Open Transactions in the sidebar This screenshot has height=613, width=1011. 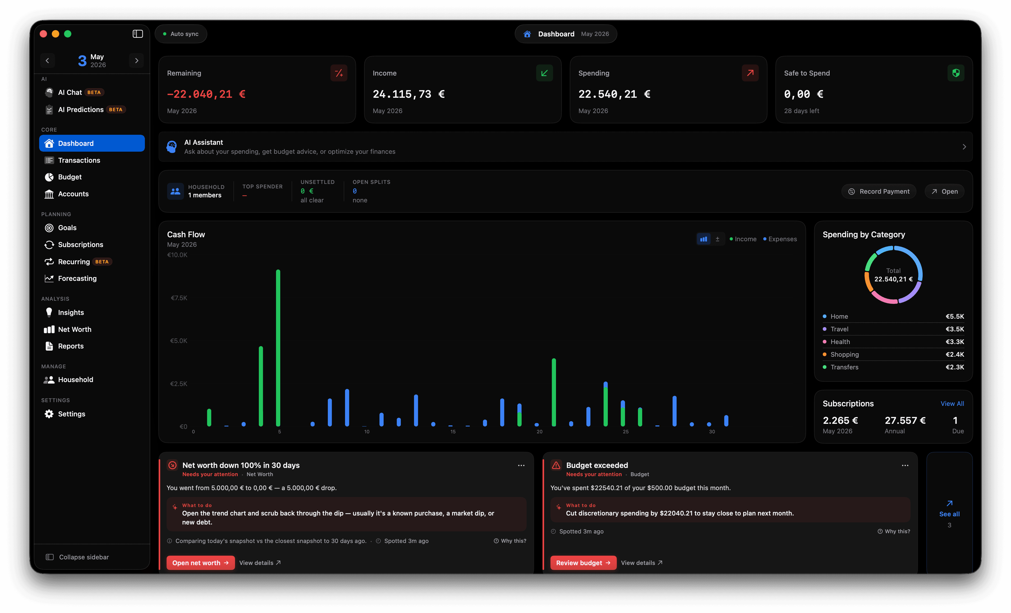click(92, 160)
